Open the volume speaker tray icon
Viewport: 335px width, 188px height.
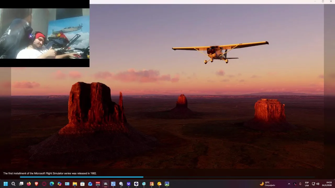click(x=318, y=184)
